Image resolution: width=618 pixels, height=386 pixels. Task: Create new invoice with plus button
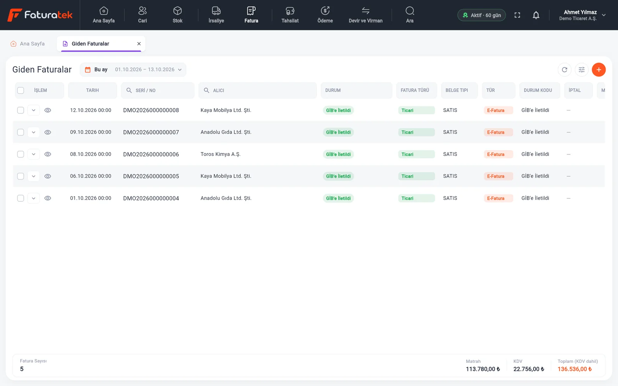pyautogui.click(x=599, y=69)
